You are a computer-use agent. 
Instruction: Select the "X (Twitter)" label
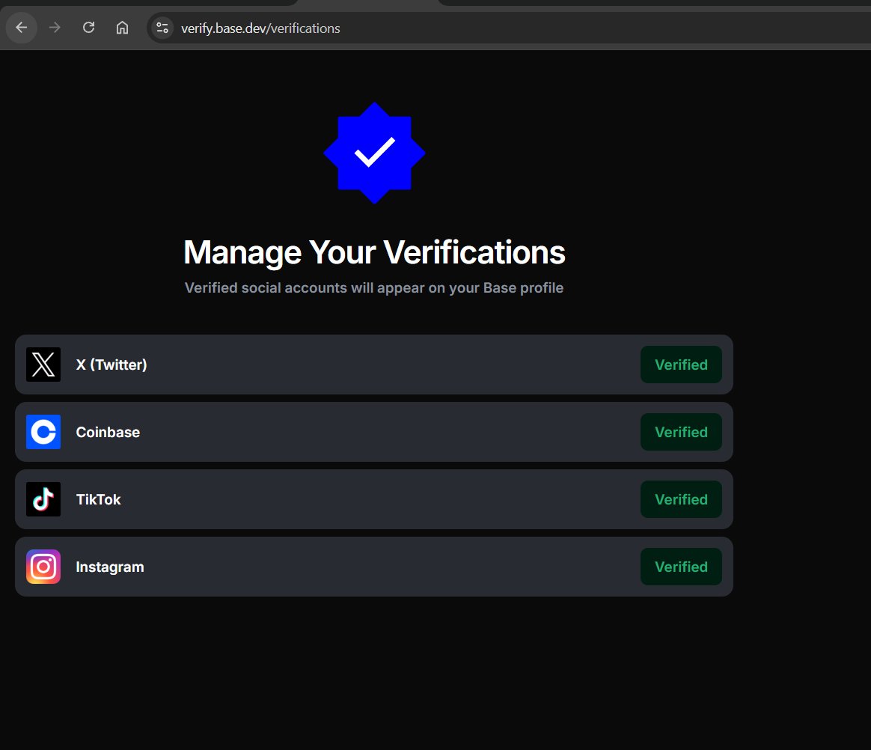[x=111, y=365]
